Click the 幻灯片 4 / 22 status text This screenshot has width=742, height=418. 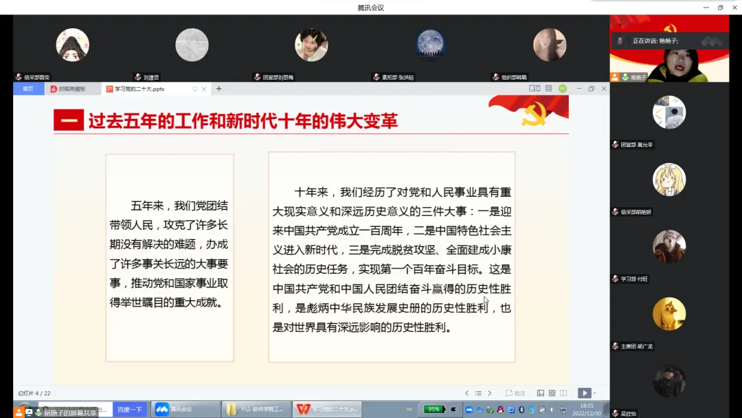coord(34,393)
